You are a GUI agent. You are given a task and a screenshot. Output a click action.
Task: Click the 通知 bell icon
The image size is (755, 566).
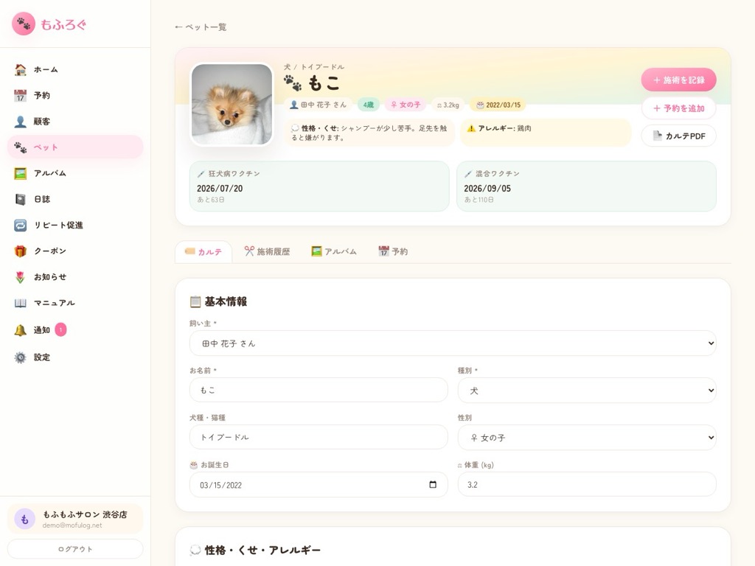[x=20, y=330]
